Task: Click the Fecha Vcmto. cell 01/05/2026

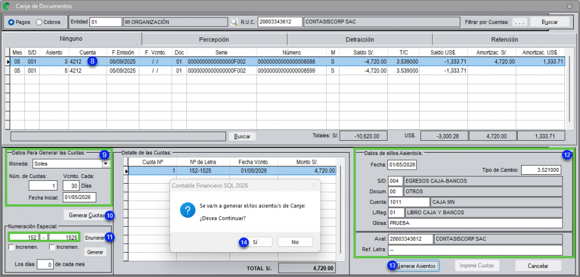Action: 253,171
